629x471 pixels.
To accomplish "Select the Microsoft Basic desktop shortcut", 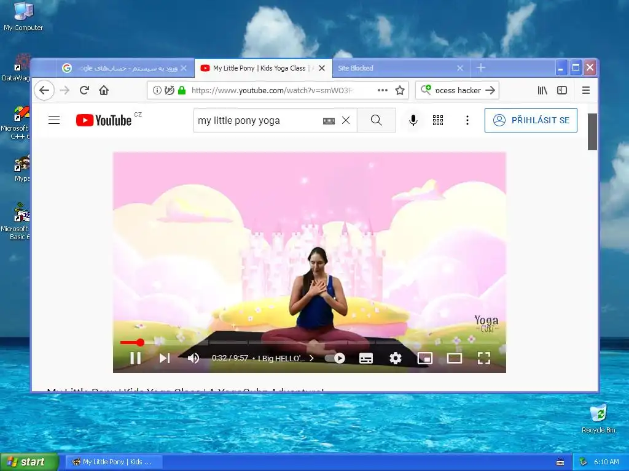I will [16, 222].
